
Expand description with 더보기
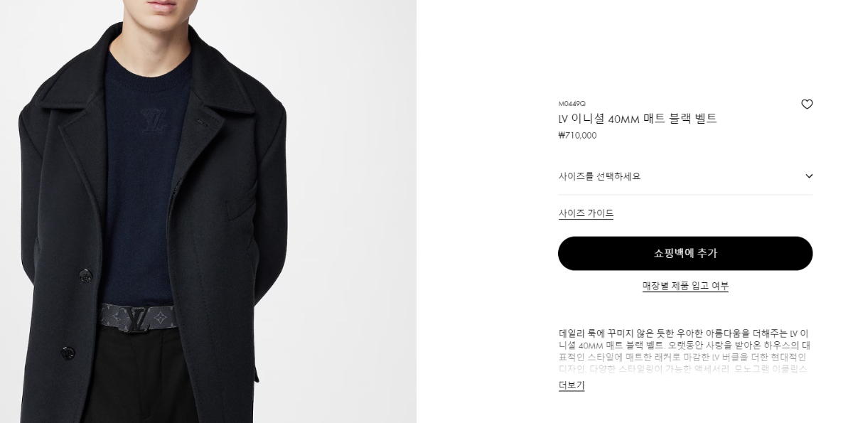click(x=572, y=385)
